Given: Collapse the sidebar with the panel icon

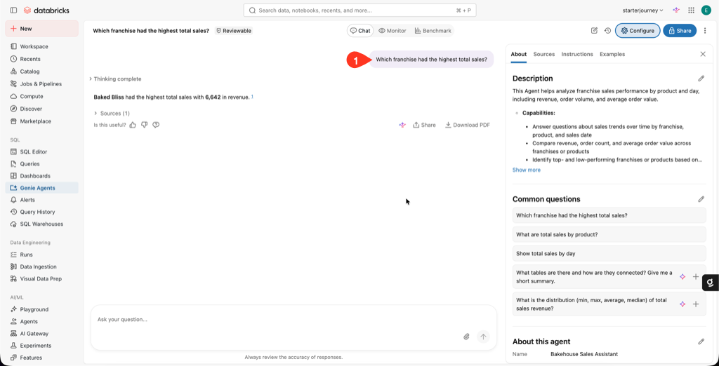Looking at the screenshot, I should click(13, 10).
